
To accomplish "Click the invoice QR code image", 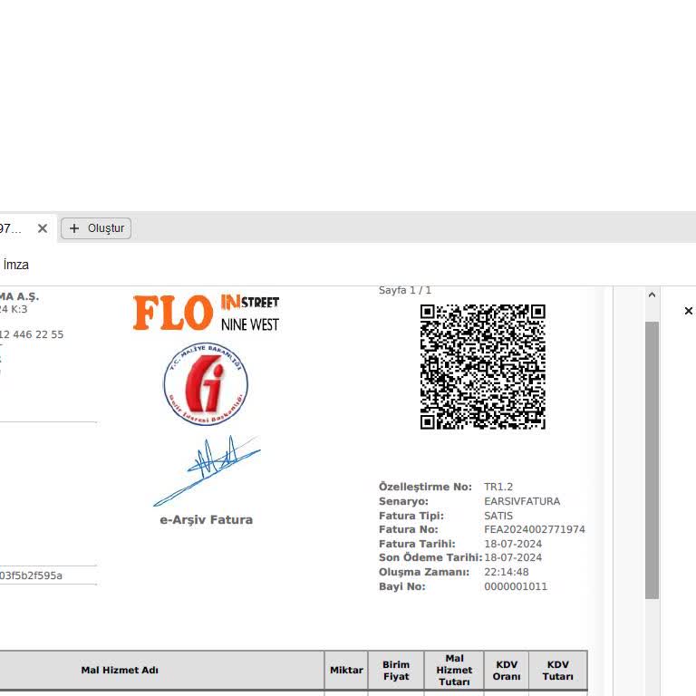I will 482,367.
